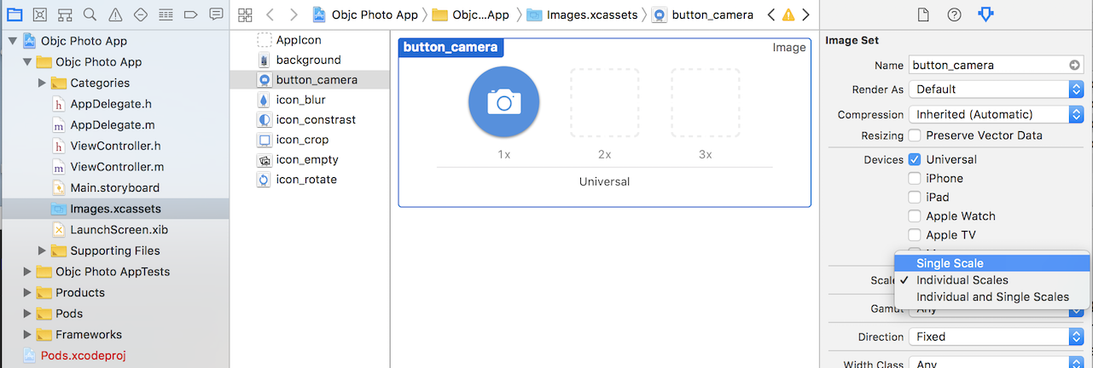Viewport: 1093px width, 368px height.
Task: Show the Issue navigator warning triangle
Action: 115,14
